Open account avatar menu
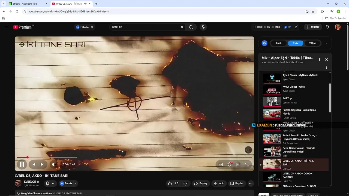The width and height of the screenshot is (349, 196). pyautogui.click(x=338, y=27)
